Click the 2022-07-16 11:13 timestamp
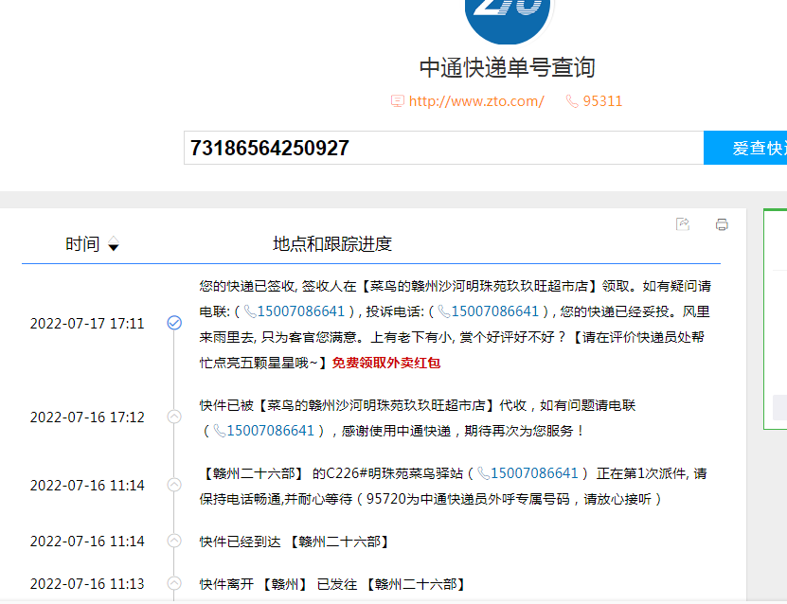 (87, 584)
